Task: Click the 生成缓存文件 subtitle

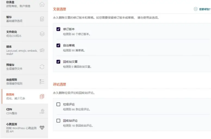Action: pyautogui.click(x=14, y=69)
